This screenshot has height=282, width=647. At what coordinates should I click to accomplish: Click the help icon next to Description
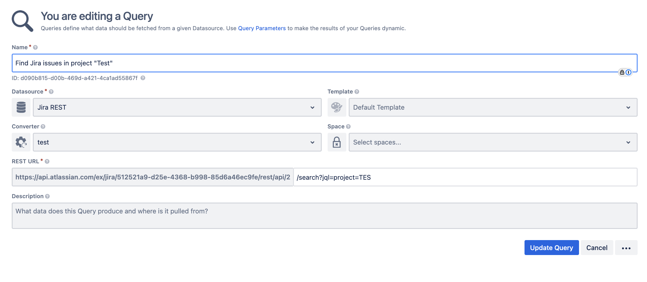pos(47,196)
